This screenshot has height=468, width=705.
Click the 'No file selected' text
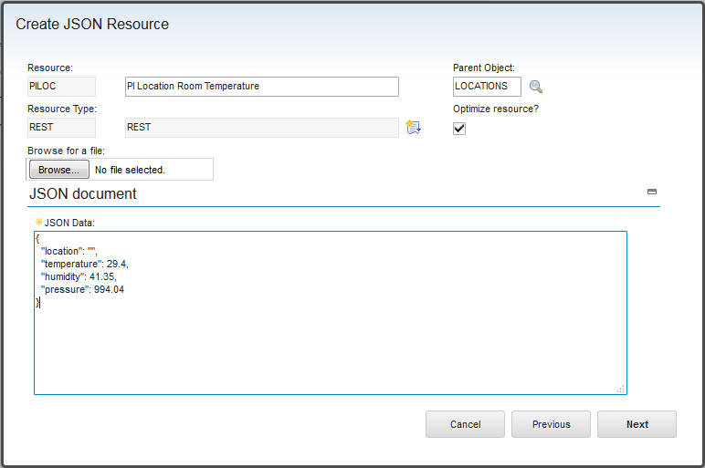tap(130, 170)
